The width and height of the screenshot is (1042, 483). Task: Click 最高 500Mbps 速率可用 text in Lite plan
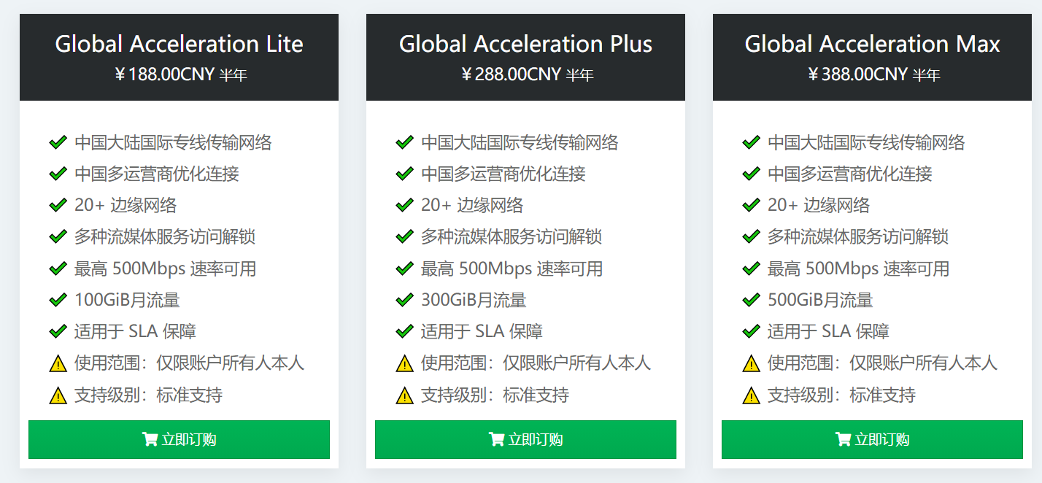165,268
